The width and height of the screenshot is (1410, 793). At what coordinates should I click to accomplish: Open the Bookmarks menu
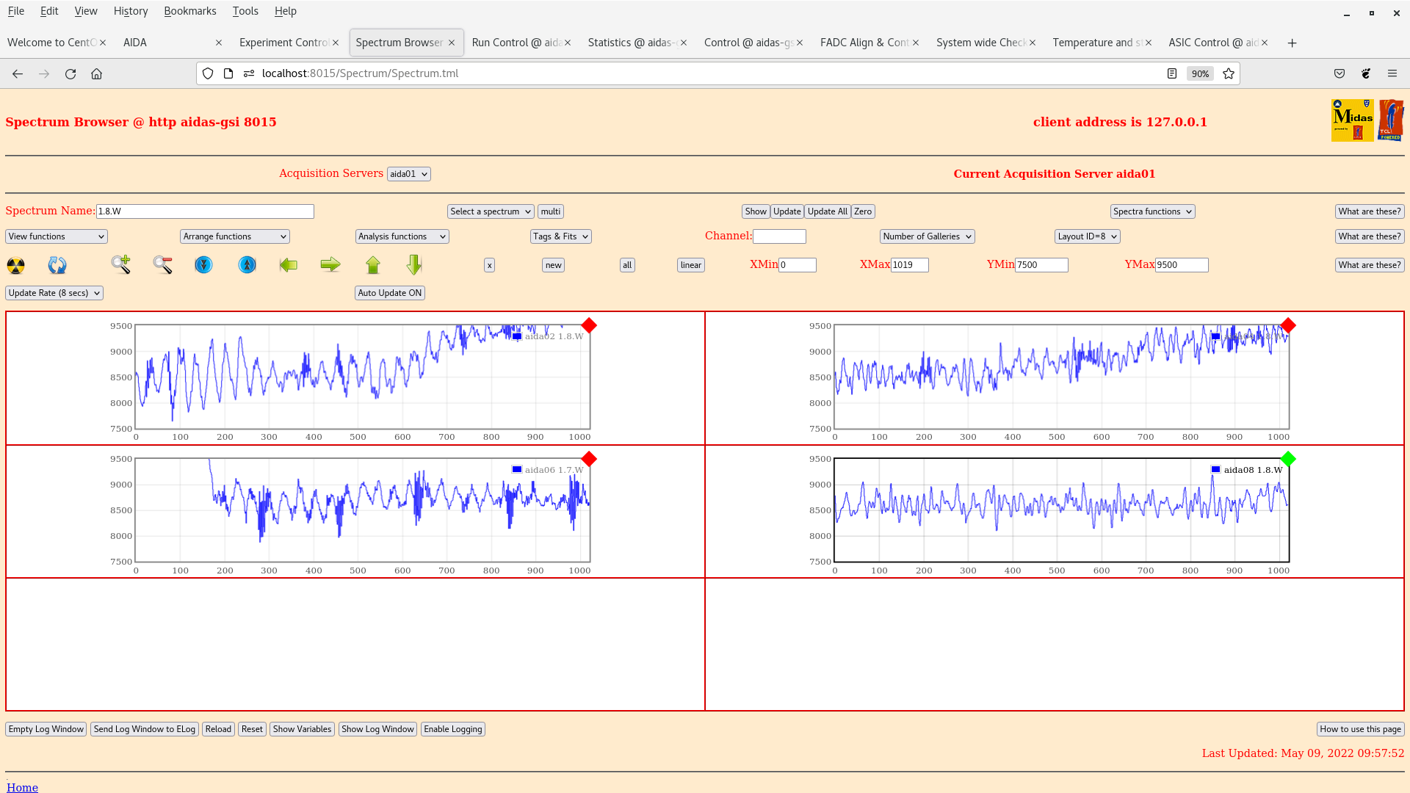coord(189,11)
